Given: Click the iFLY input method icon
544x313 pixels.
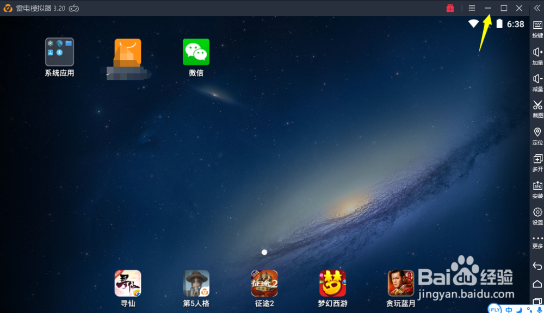Looking at the screenshot, I should [x=494, y=309].
